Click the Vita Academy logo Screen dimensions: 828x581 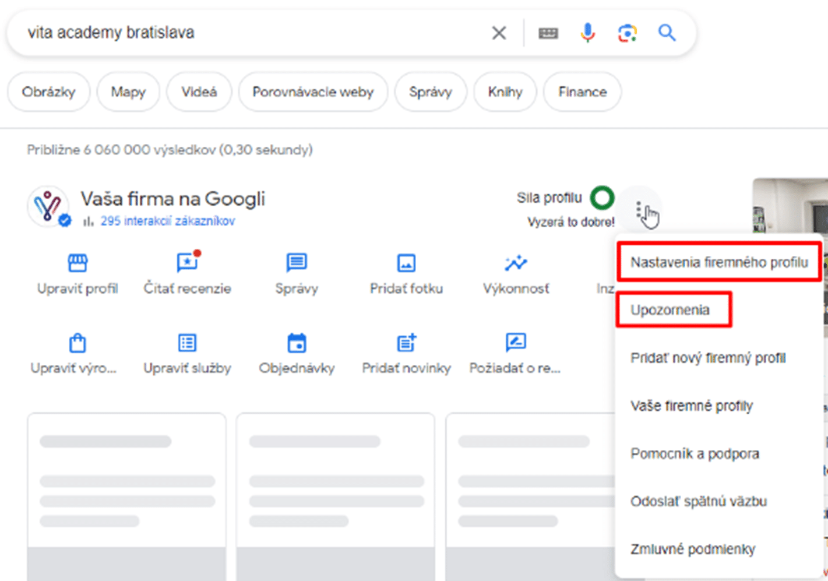48,206
